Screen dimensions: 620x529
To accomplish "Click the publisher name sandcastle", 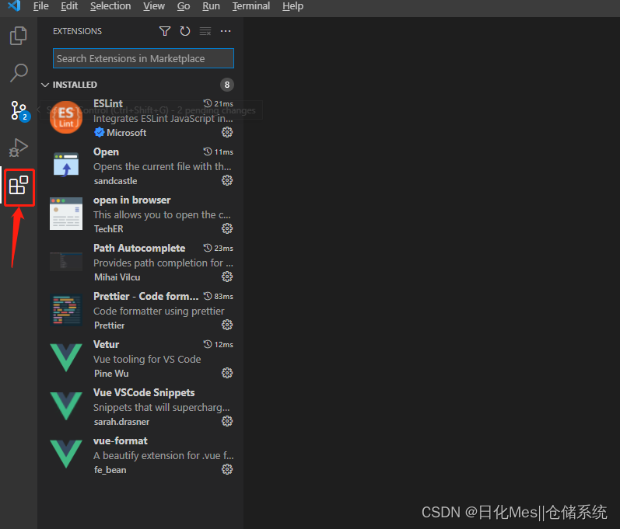I will 115,181.
